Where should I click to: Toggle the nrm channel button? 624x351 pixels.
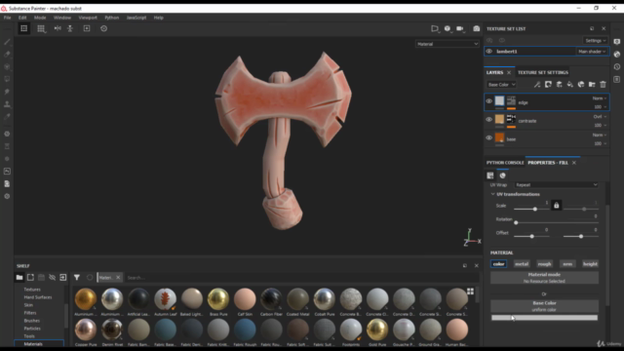[567, 264]
